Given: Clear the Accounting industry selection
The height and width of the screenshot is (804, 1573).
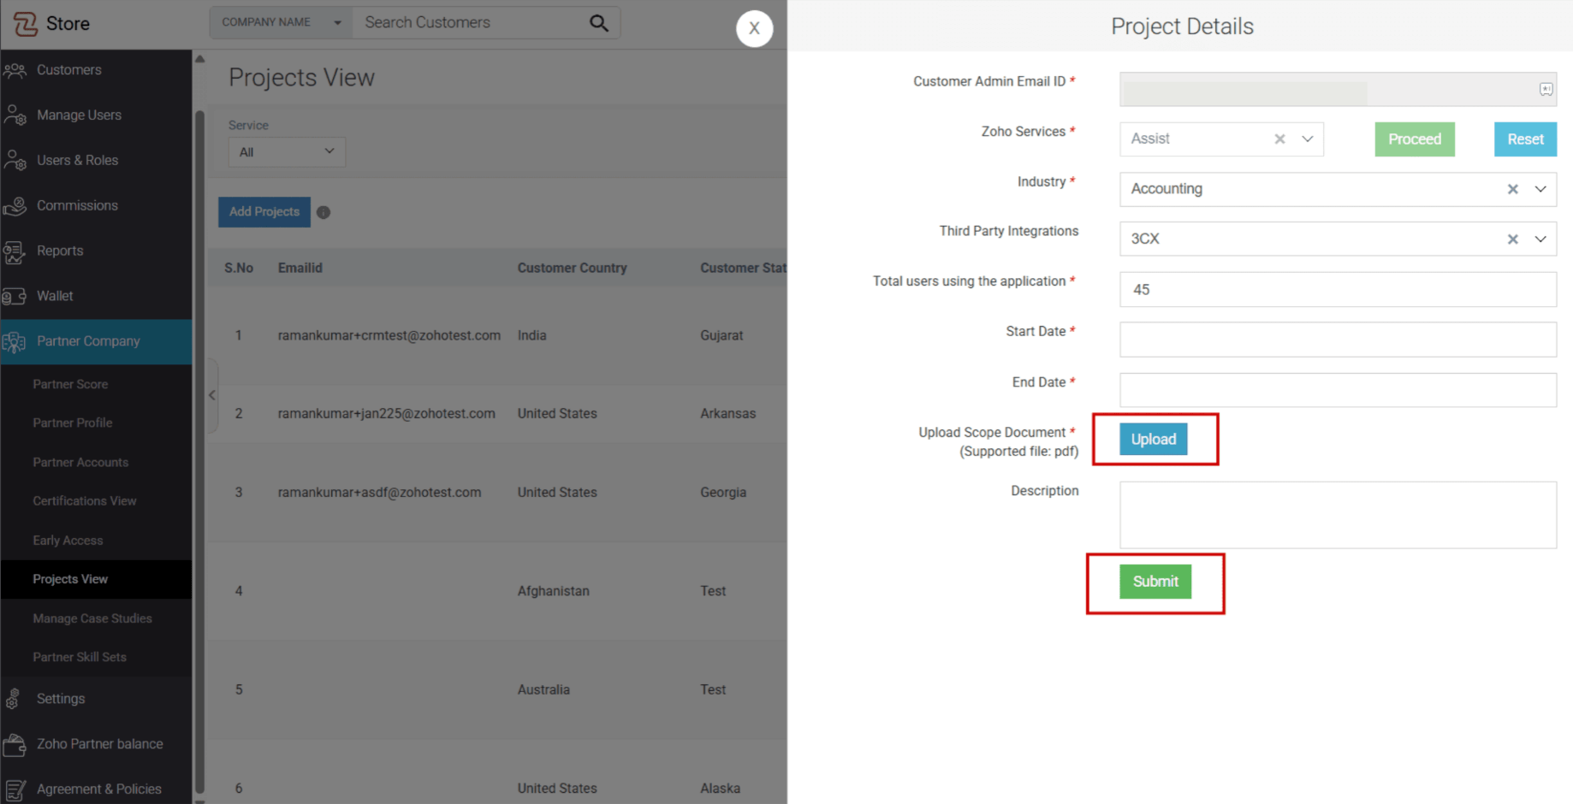Looking at the screenshot, I should 1512,189.
